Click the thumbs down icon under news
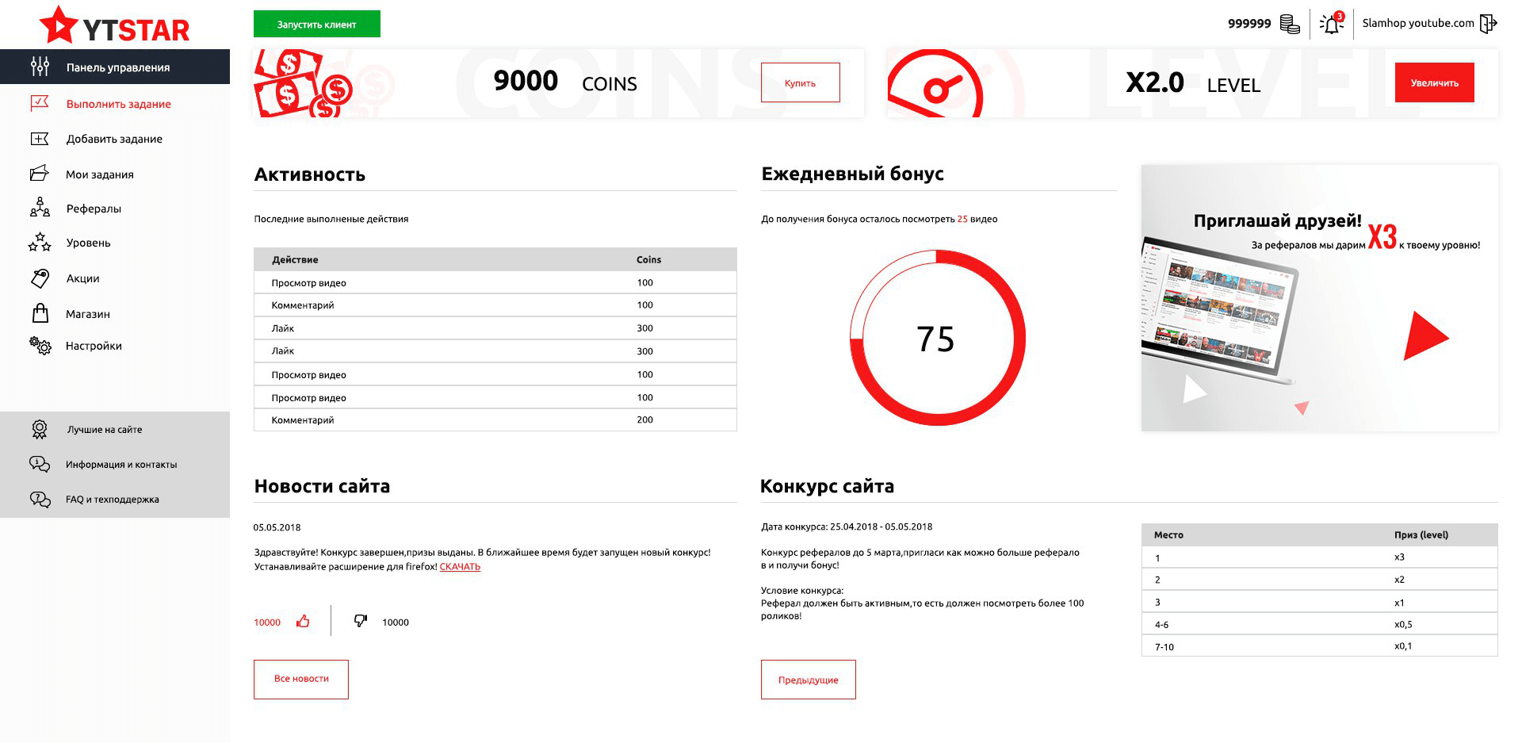This screenshot has width=1522, height=743. coord(361,621)
